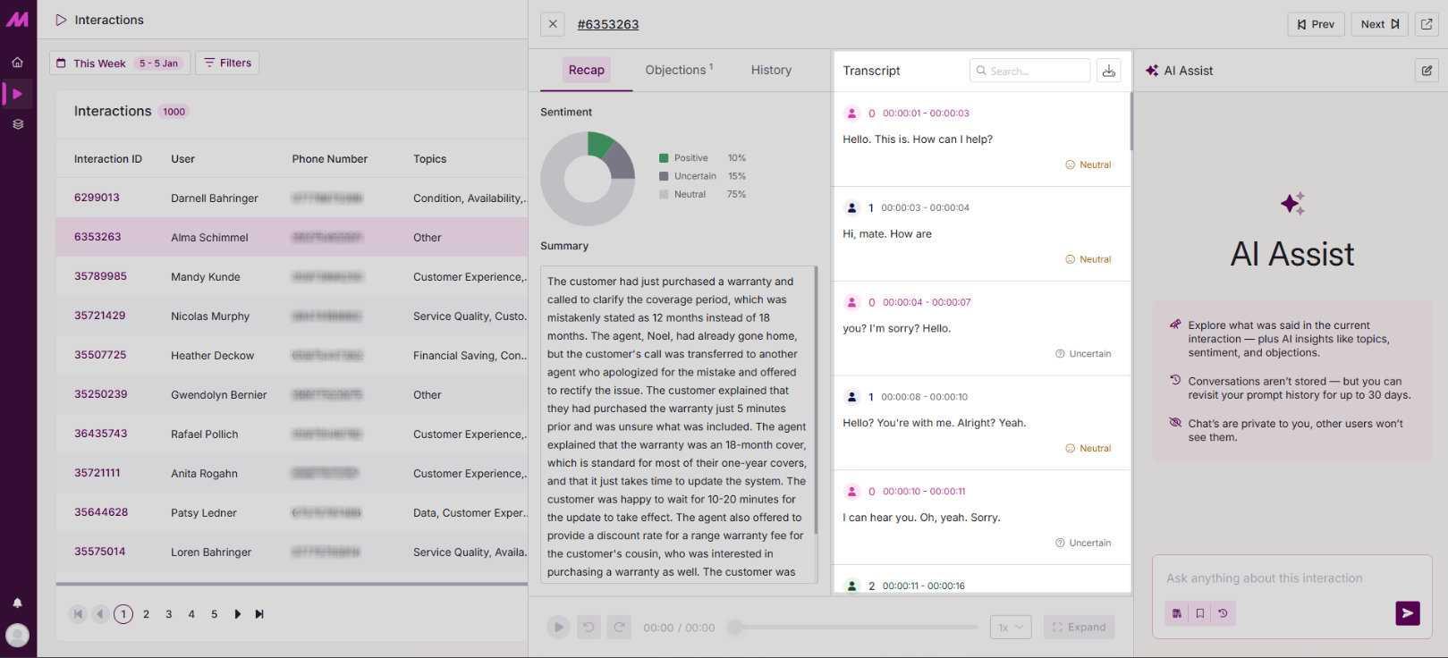Viewport: 1448px width, 658px height.
Task: Open the prompt library icon in AI Assist
Action: click(1177, 613)
